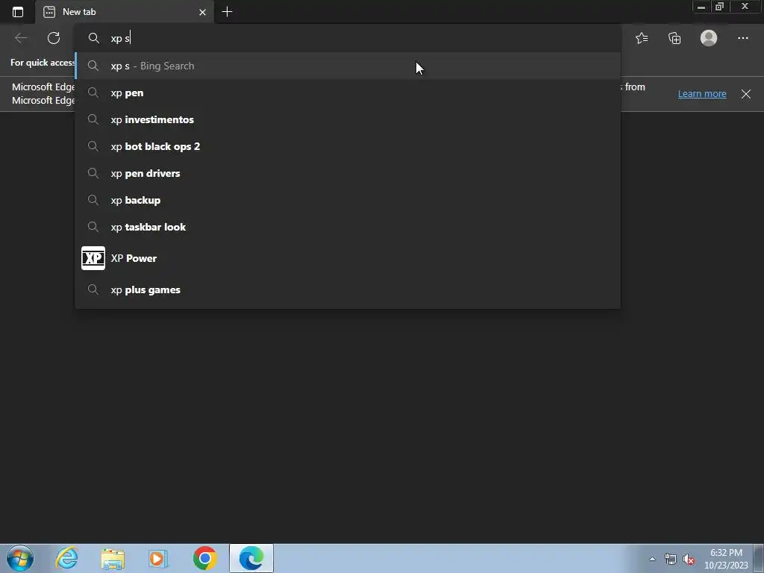Select the xp s Bing Search suggestion
The height and width of the screenshot is (573, 764).
348,66
